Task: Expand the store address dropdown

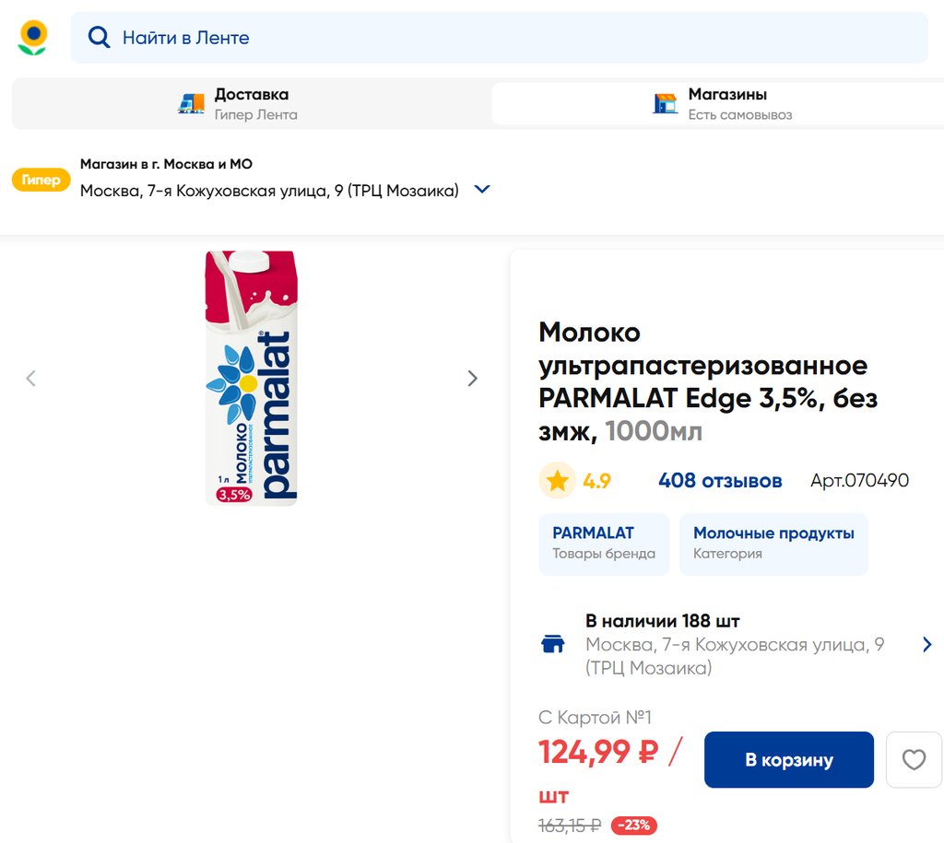Action: [x=481, y=190]
